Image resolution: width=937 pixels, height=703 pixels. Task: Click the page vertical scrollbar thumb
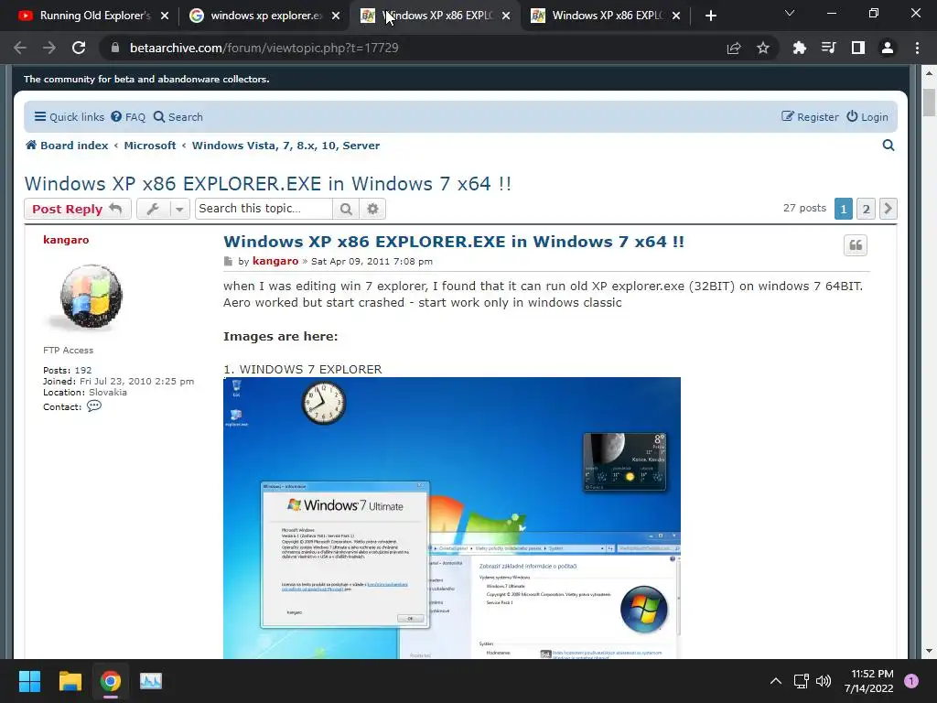(x=929, y=103)
